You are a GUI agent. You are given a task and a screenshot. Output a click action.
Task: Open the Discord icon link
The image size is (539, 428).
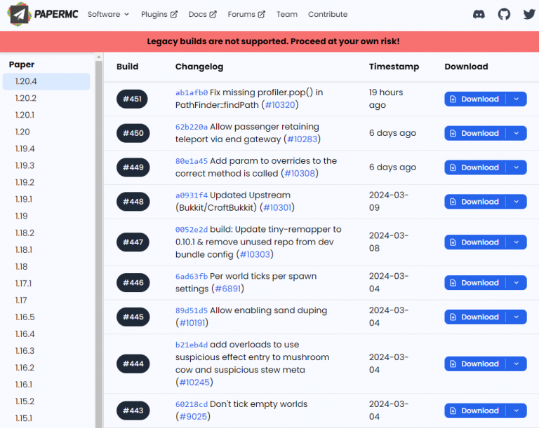coord(479,14)
